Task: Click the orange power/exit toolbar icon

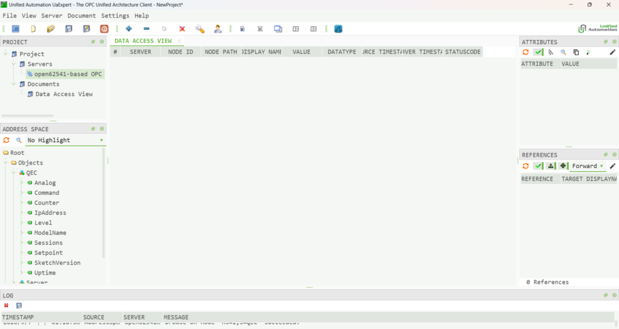Action: point(104,29)
